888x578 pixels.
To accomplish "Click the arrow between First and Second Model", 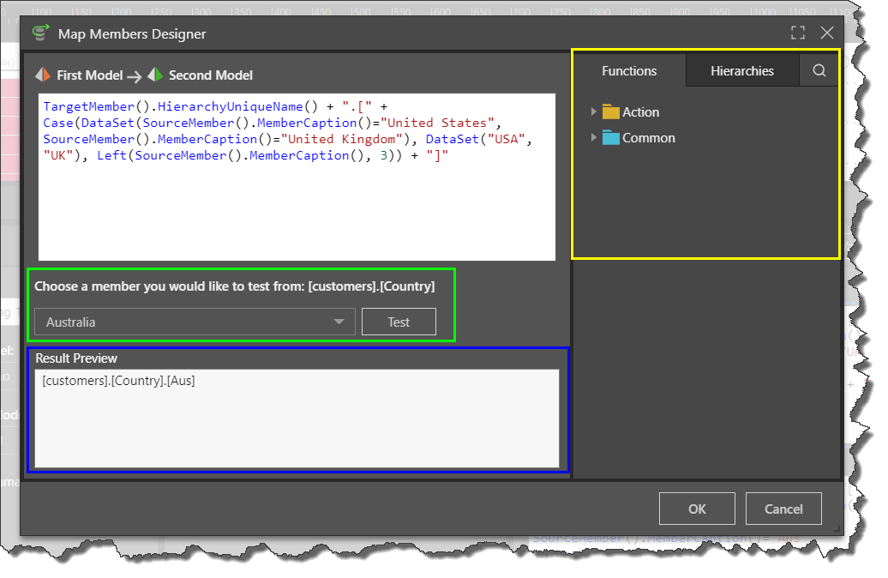I will click(135, 76).
